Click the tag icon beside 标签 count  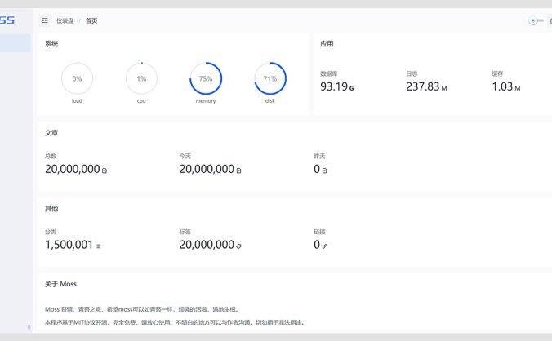pyautogui.click(x=238, y=246)
